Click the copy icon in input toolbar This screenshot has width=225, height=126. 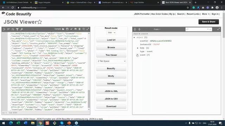[x=84, y=29]
